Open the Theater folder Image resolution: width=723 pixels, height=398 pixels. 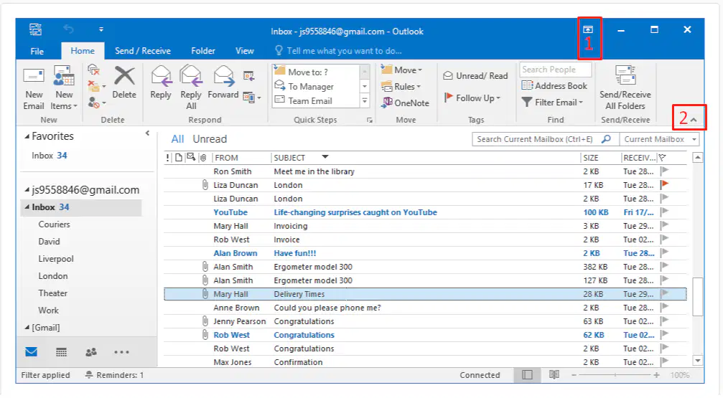coord(52,293)
